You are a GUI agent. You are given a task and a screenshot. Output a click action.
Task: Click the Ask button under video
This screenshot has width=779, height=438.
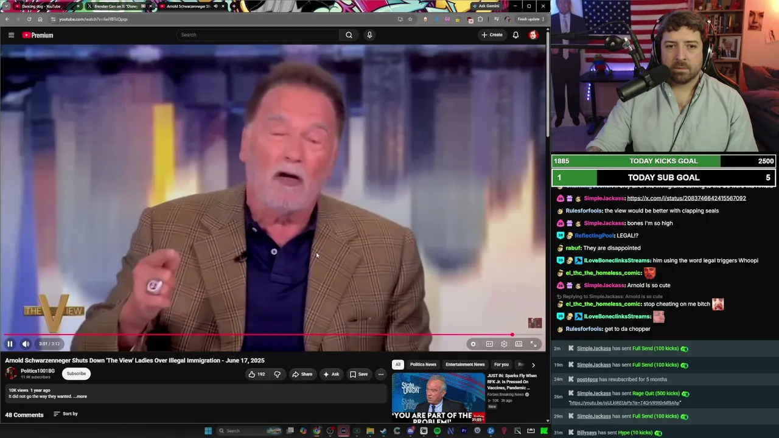tap(331, 374)
